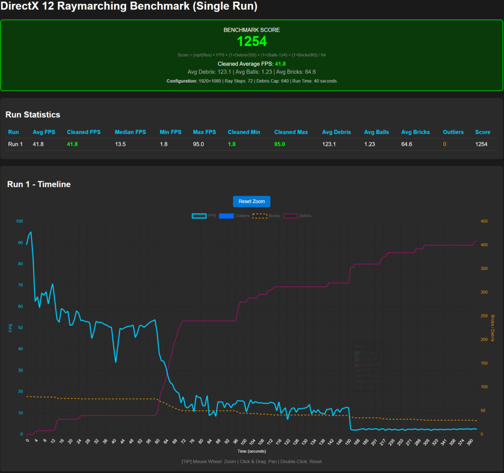This screenshot has height=473, width=504.
Task: Toggle the FPS series legend box
Action: pos(199,216)
